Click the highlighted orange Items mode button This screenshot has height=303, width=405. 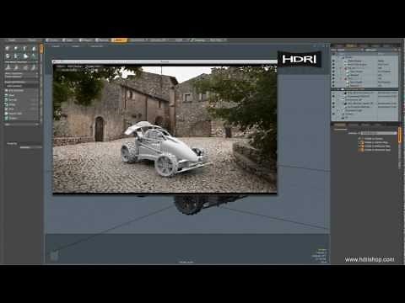(119, 40)
